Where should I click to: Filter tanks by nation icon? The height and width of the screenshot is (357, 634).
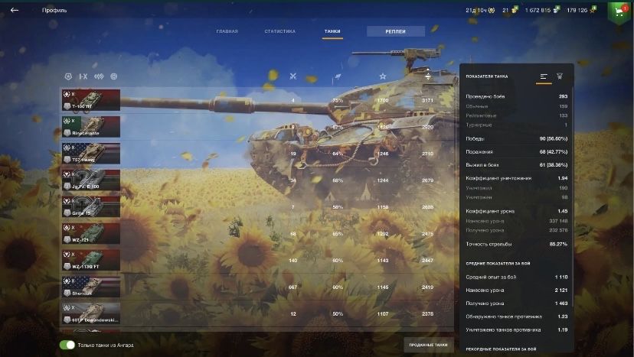pos(68,76)
